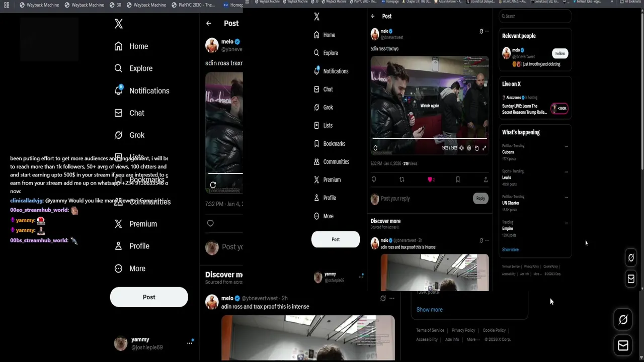Open the more menu for Empire trend
644x362 pixels.
[566, 223]
